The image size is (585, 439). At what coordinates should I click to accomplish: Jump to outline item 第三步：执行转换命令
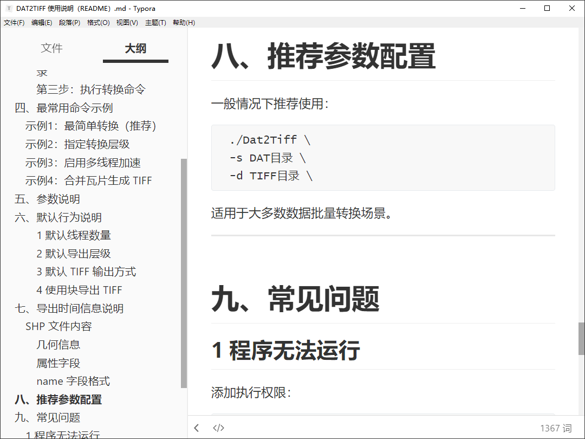[x=90, y=89]
